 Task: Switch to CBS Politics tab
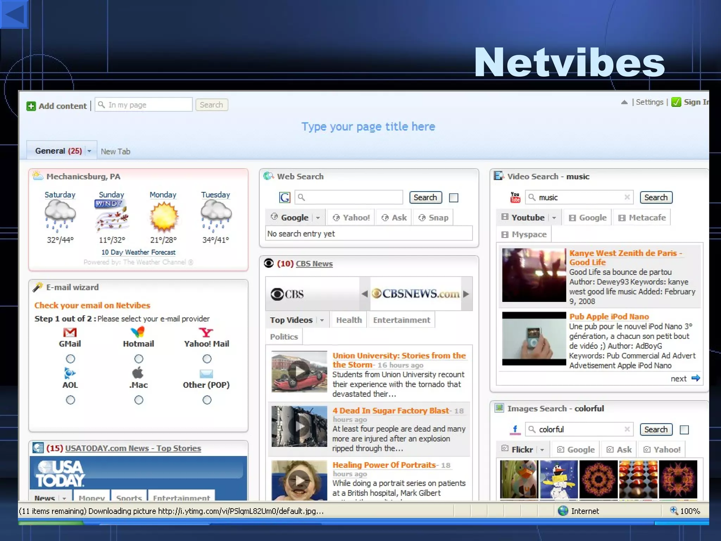pos(284,337)
